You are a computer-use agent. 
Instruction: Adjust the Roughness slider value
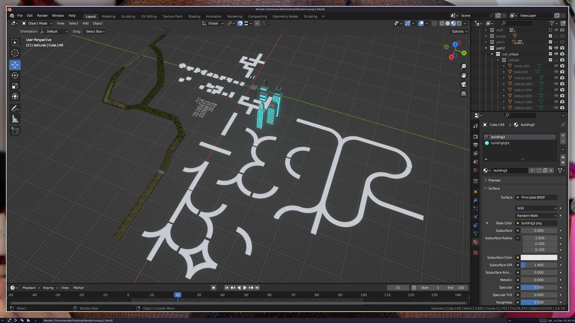point(538,302)
